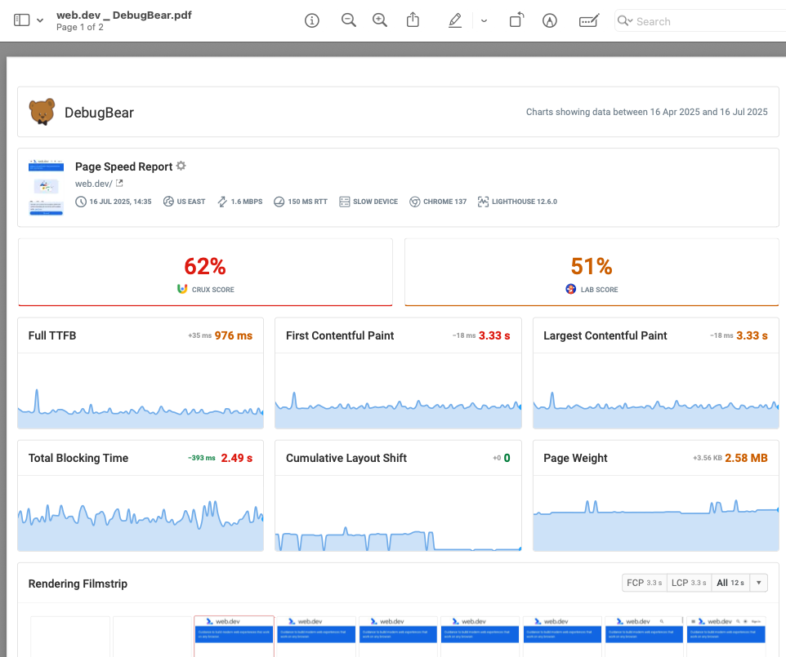This screenshot has width=786, height=657.
Task: Zoom out of the PDF
Action: click(x=348, y=20)
